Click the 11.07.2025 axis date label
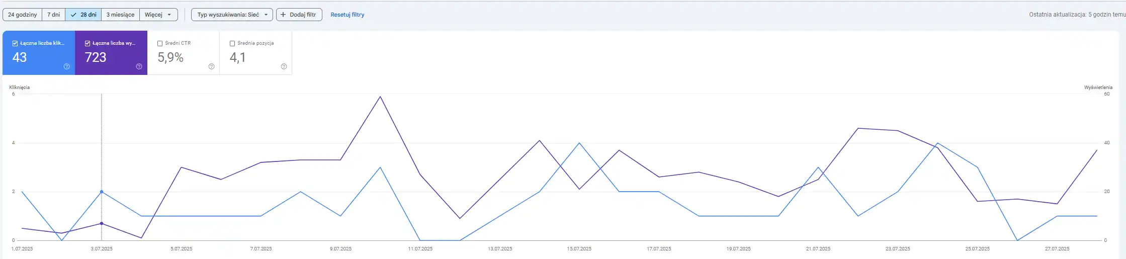 click(x=420, y=249)
